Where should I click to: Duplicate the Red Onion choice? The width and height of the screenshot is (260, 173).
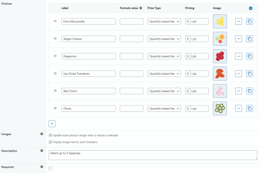(250, 91)
